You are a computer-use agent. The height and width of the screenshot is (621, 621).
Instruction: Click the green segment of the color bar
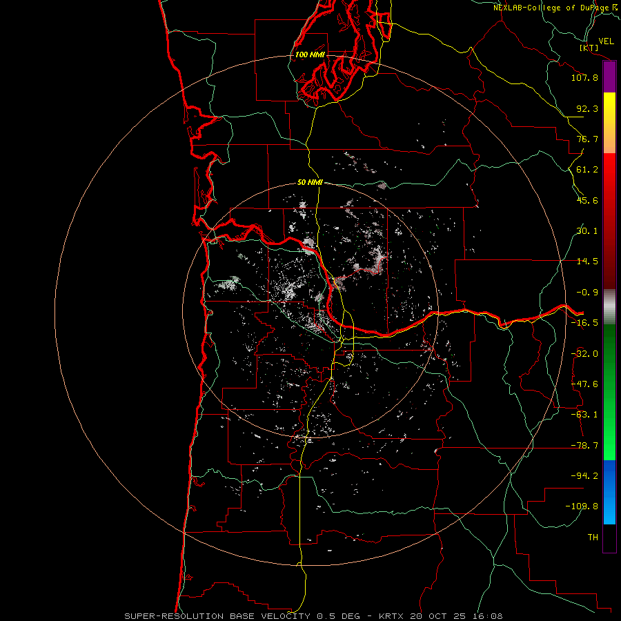[609, 392]
